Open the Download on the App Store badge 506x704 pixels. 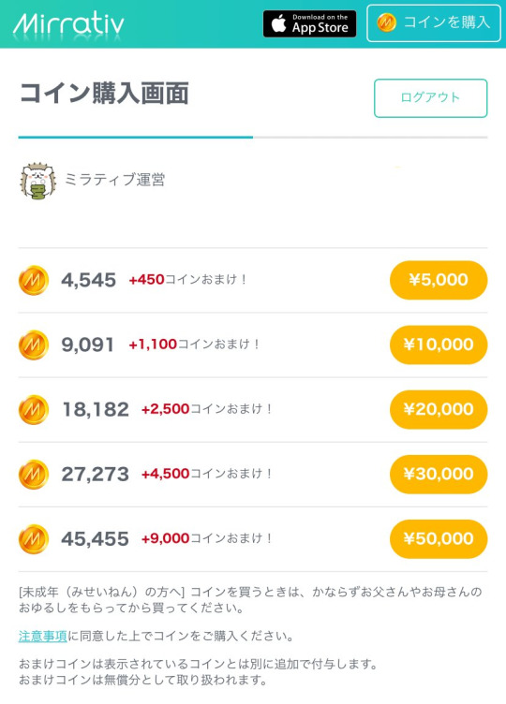309,23
